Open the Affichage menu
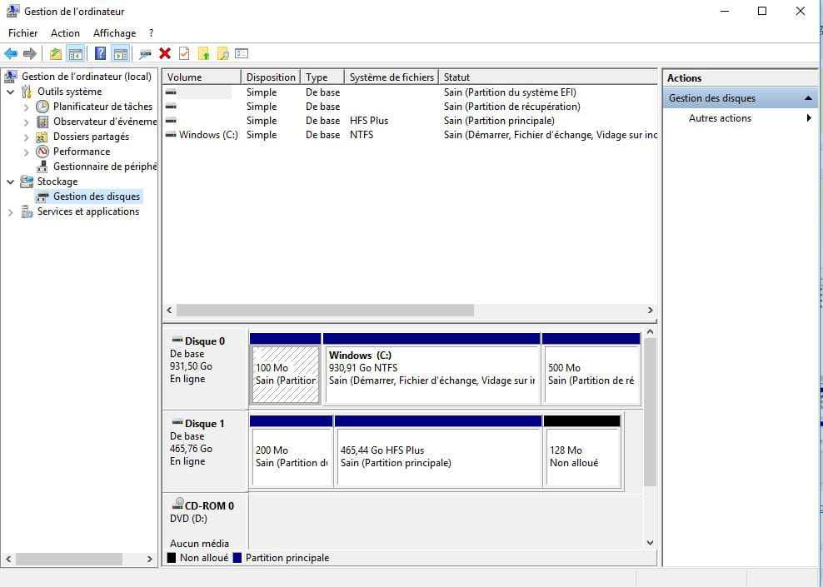Screen dimensions: 823x587 tap(114, 33)
